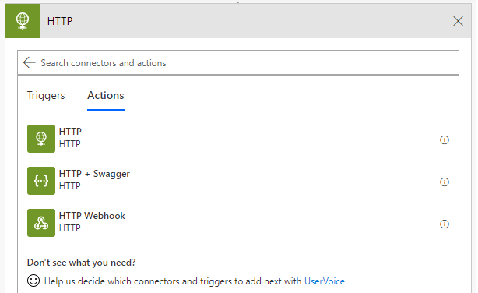Switch to the Triggers tab
478x293 pixels.
point(46,96)
